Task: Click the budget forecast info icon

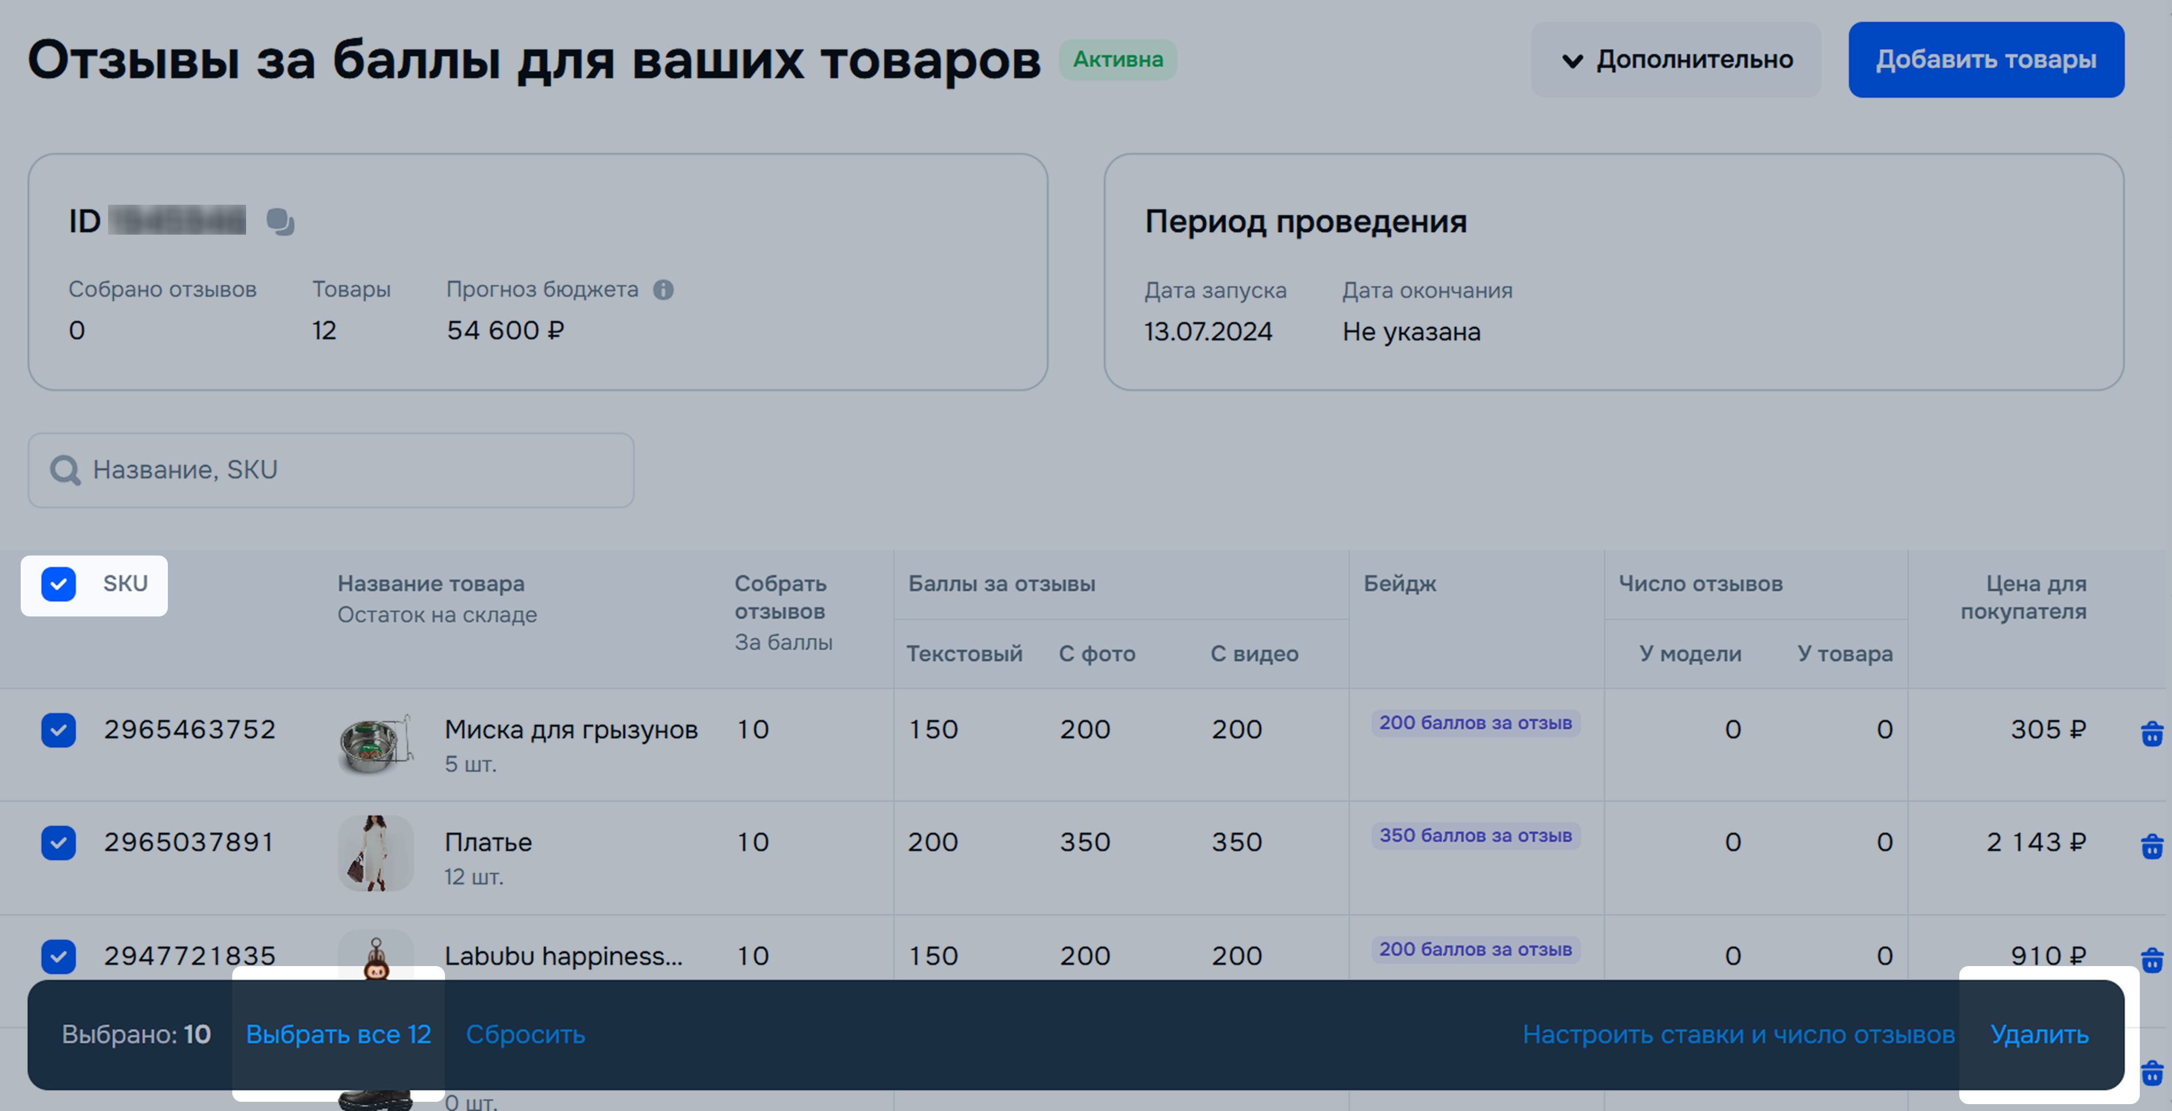Action: [x=663, y=290]
